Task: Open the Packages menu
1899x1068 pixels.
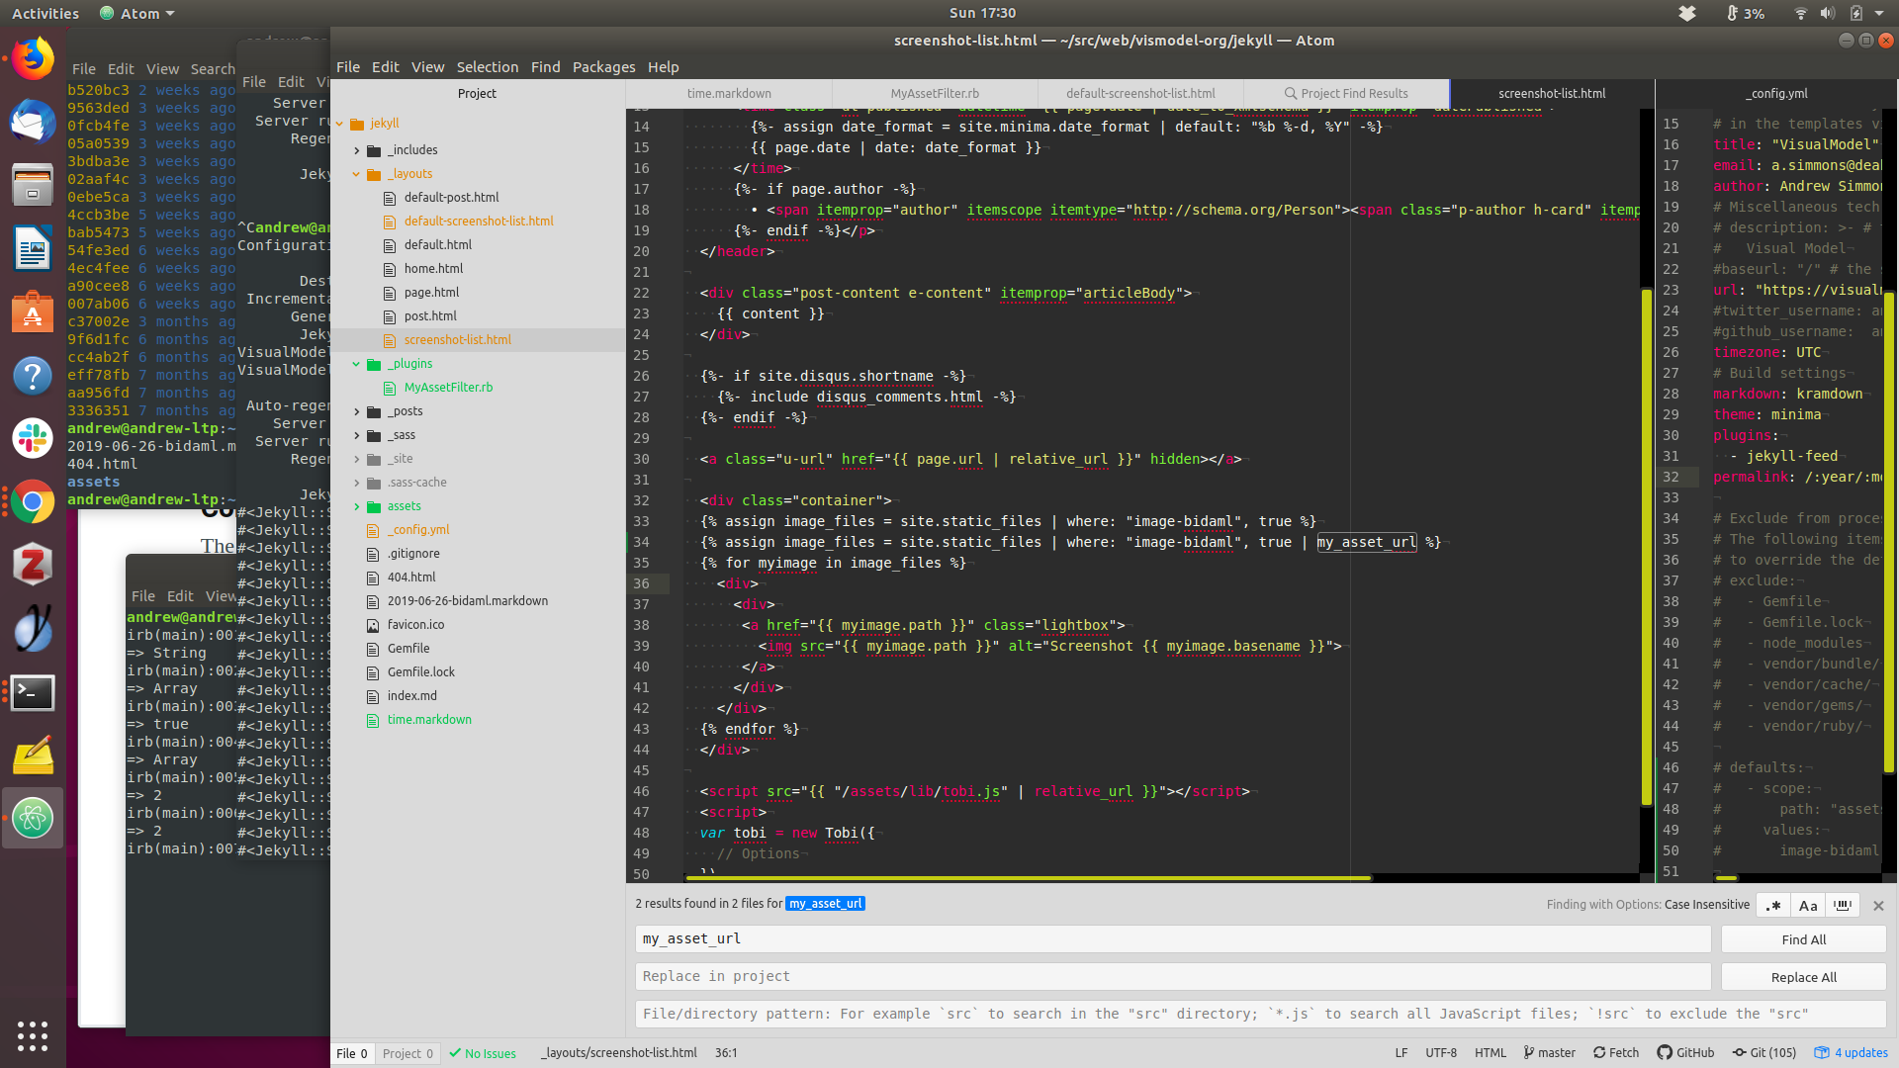Action: [603, 67]
